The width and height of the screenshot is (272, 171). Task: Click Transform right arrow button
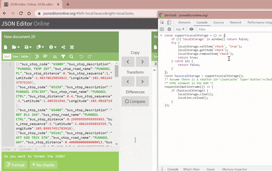[142, 82]
